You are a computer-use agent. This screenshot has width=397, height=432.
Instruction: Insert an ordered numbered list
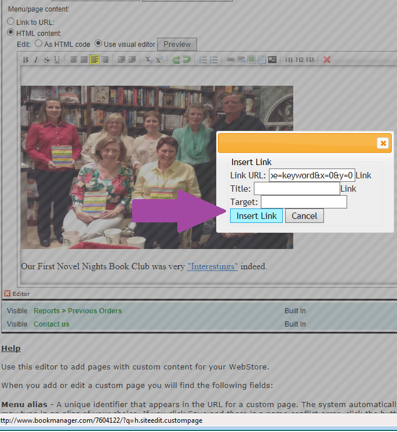203,60
